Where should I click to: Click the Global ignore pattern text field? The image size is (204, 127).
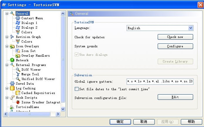click(160, 81)
